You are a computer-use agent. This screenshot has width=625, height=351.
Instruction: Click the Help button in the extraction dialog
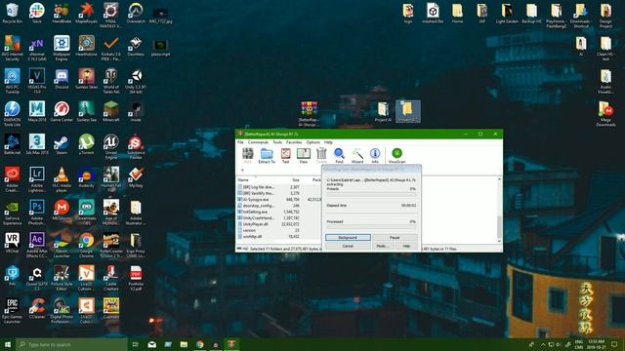[x=406, y=246]
